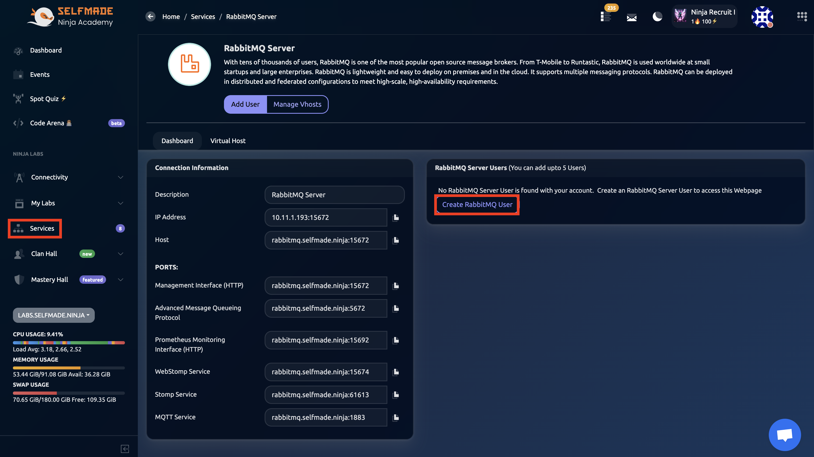The height and width of the screenshot is (457, 814).
Task: Open the mail envelope icon
Action: pyautogui.click(x=632, y=18)
